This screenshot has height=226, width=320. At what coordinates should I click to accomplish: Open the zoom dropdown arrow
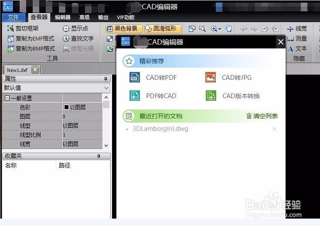pyautogui.click(x=220, y=29)
